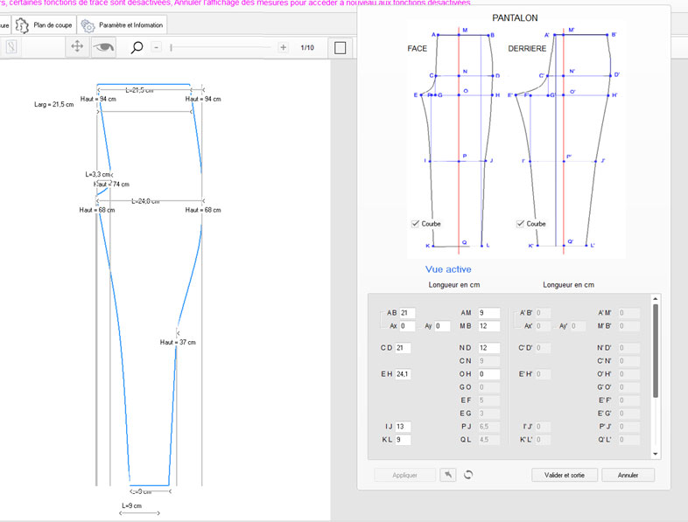
Task: Uncheck Courbe checkbox under DERRIERE pattern
Action: coord(521,224)
